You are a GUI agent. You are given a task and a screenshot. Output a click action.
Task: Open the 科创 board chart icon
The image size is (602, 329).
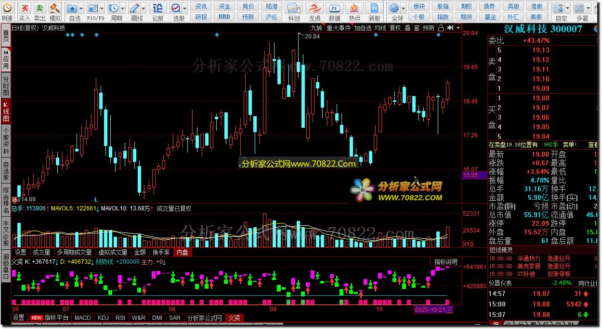(x=294, y=8)
